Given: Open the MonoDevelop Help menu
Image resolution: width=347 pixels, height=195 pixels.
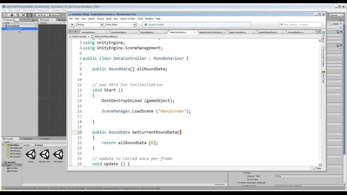Looking at the screenshot, I should tap(158, 19).
